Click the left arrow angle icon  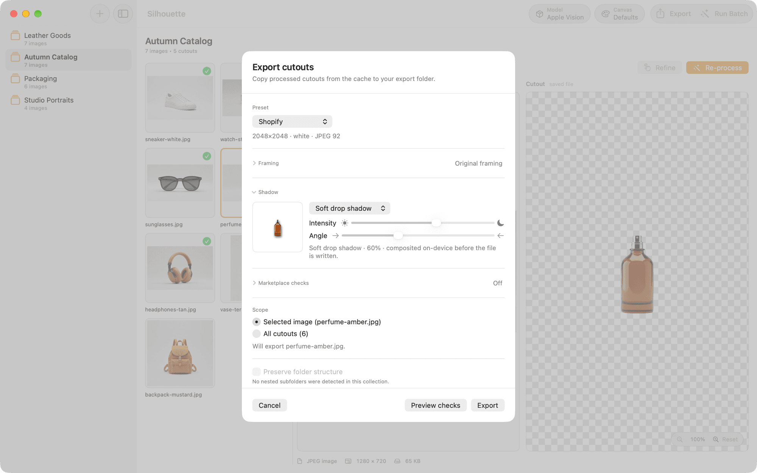500,235
